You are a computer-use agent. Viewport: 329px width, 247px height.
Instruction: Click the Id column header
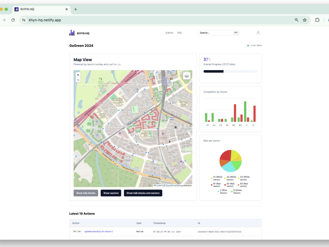(199, 223)
